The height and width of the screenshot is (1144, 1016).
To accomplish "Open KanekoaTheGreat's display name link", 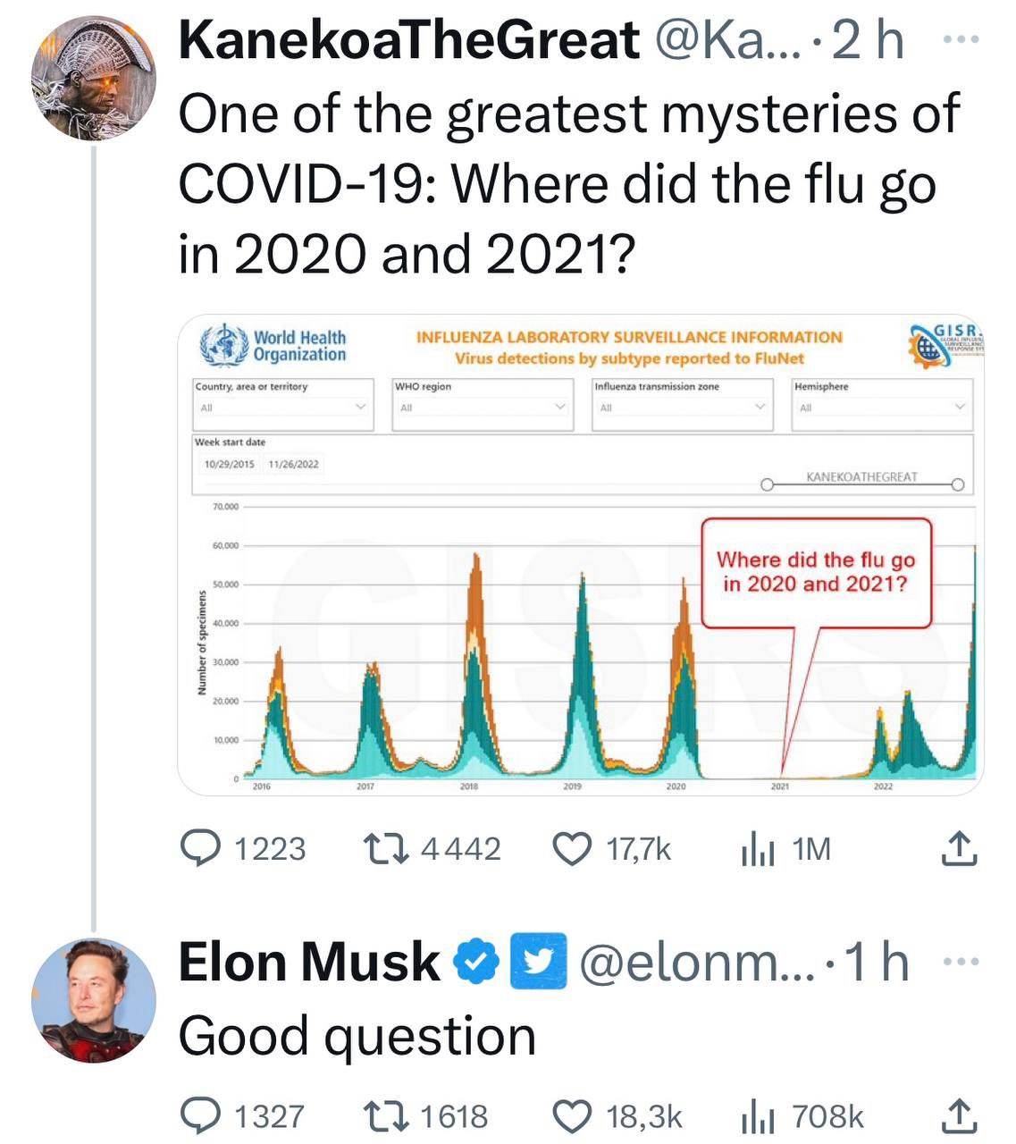I will [x=408, y=40].
